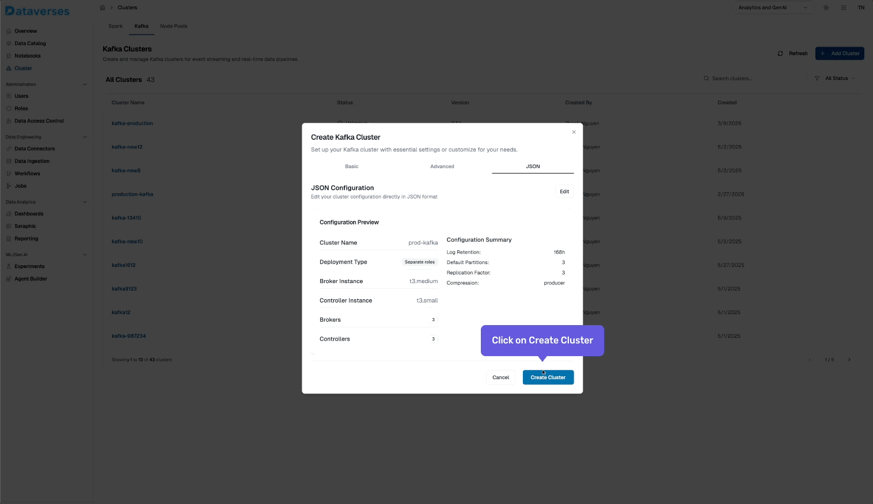The image size is (873, 504).
Task: Open the kafka-new10 cluster link
Action: [x=127, y=241]
